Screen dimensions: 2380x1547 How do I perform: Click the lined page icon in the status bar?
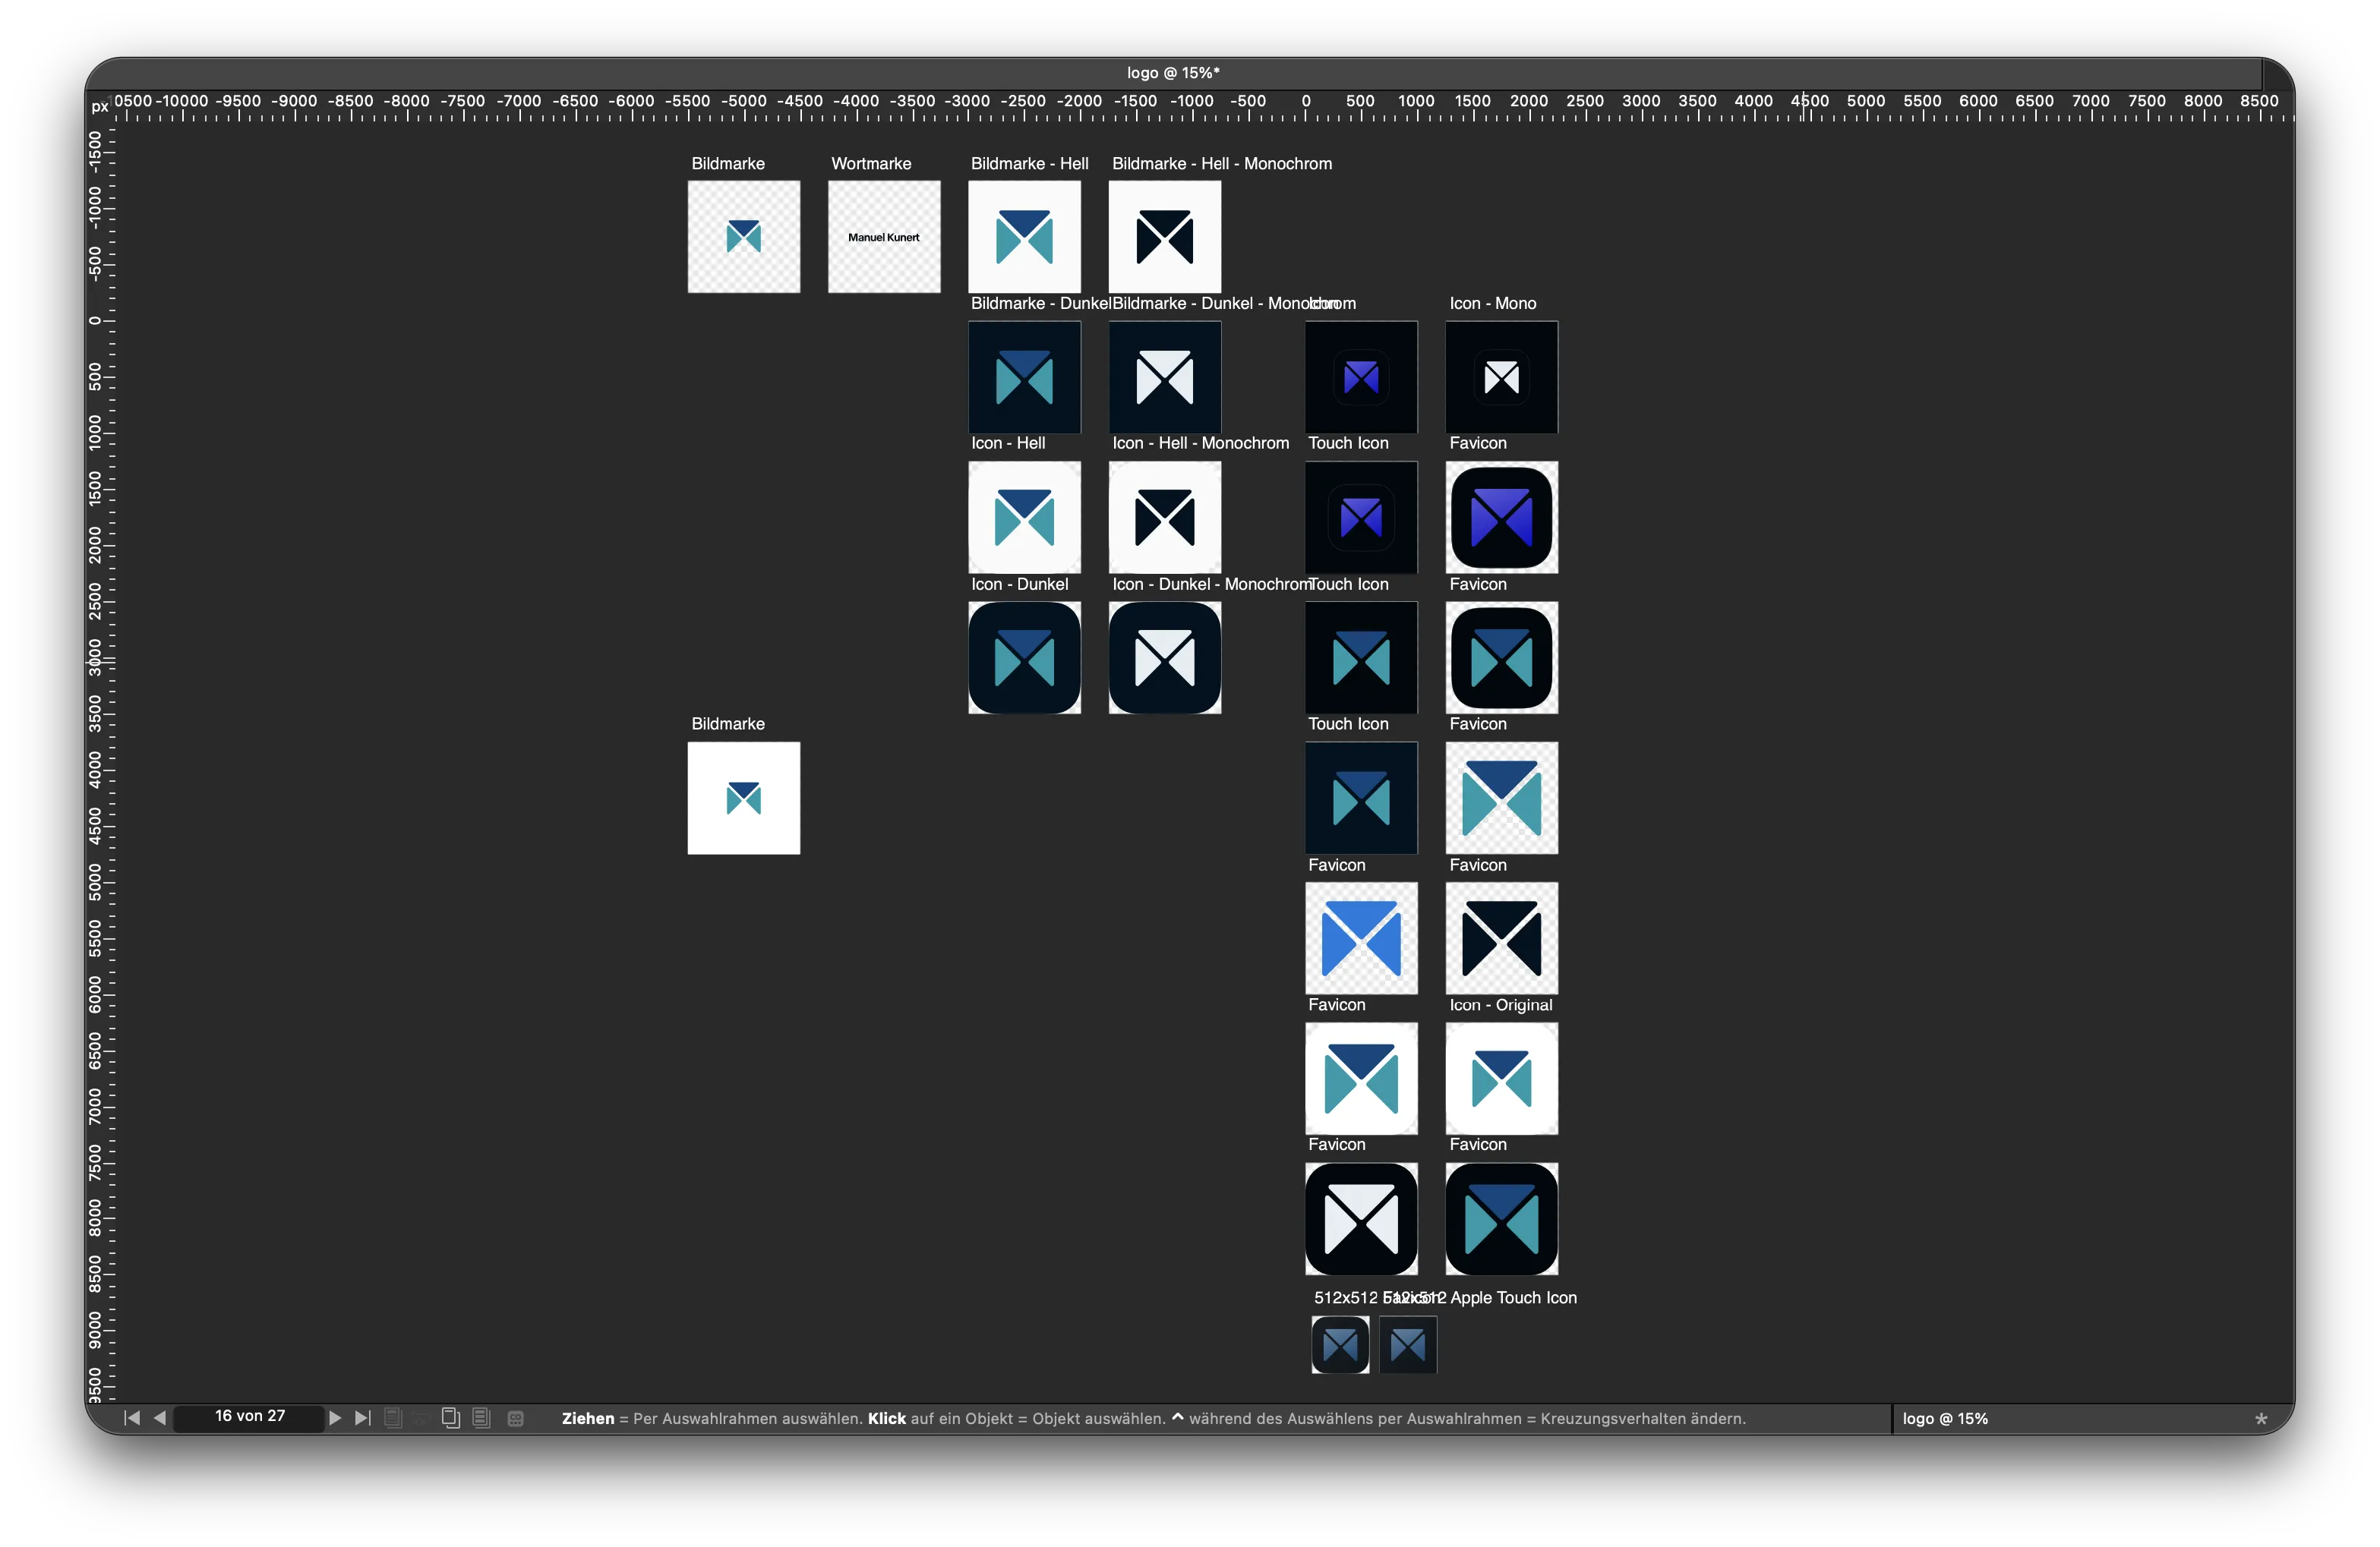pos(482,1417)
